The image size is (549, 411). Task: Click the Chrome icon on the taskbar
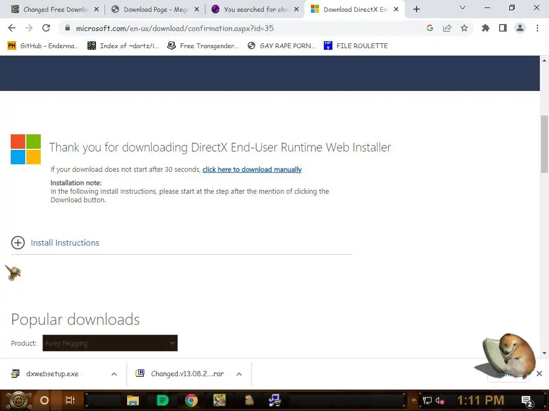(191, 400)
